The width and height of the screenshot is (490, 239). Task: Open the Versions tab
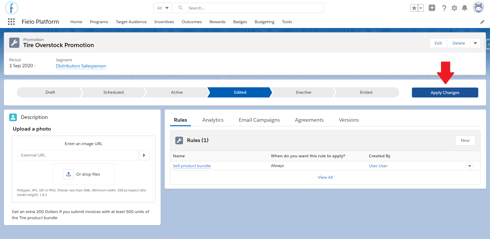click(x=349, y=120)
